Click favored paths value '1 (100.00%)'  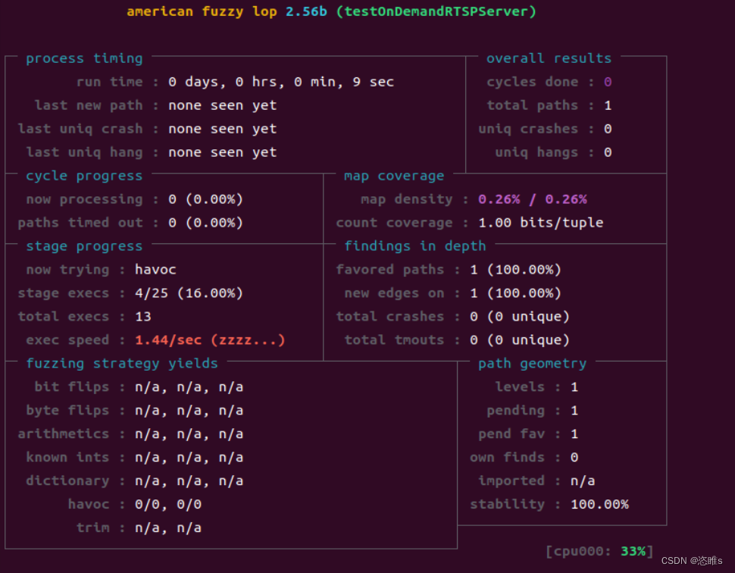pos(515,270)
